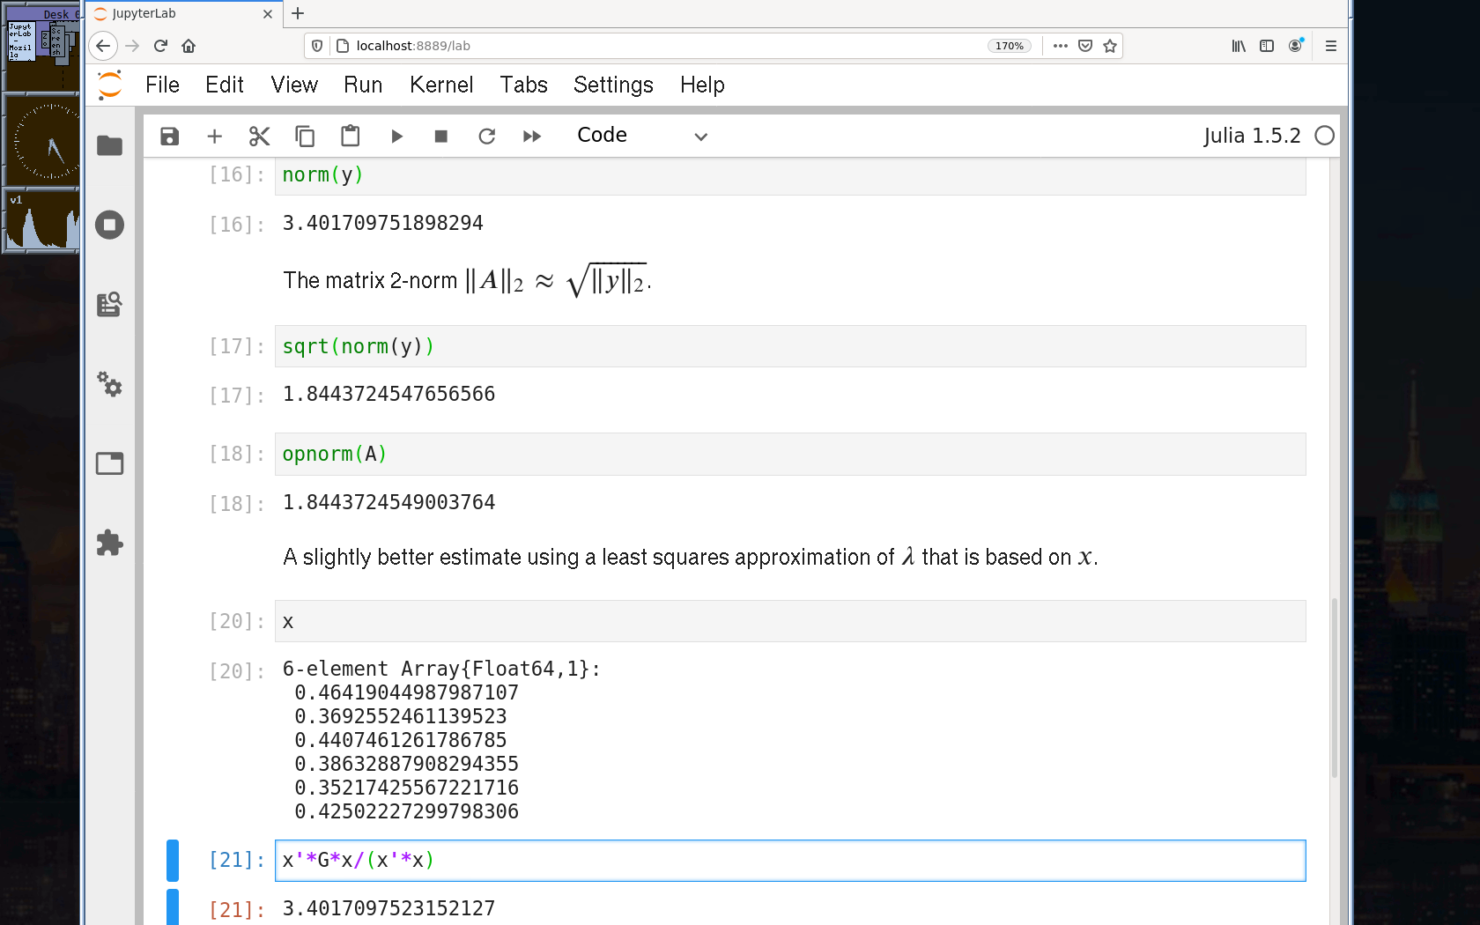
Task: Cut the selected cell with scissors icon
Action: [x=259, y=137]
